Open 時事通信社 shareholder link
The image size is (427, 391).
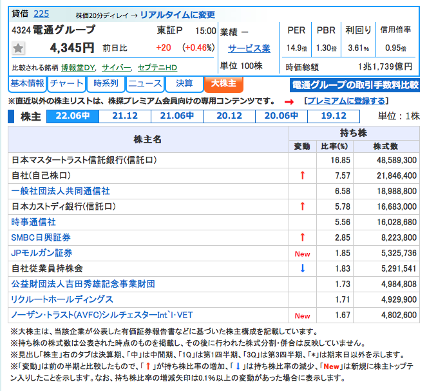[x=33, y=222]
